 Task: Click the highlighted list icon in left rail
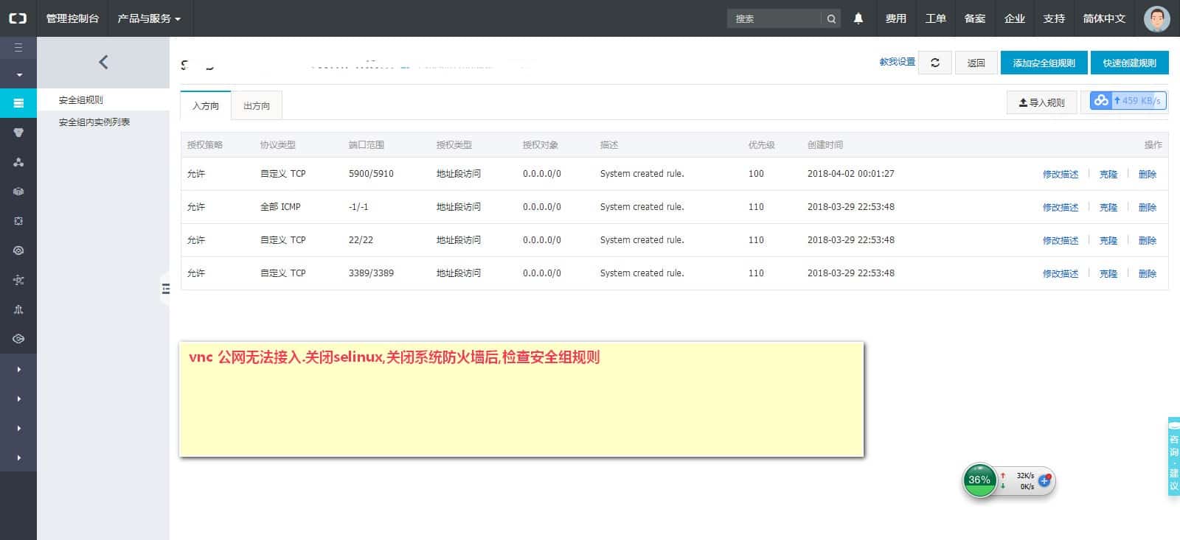pyautogui.click(x=18, y=103)
